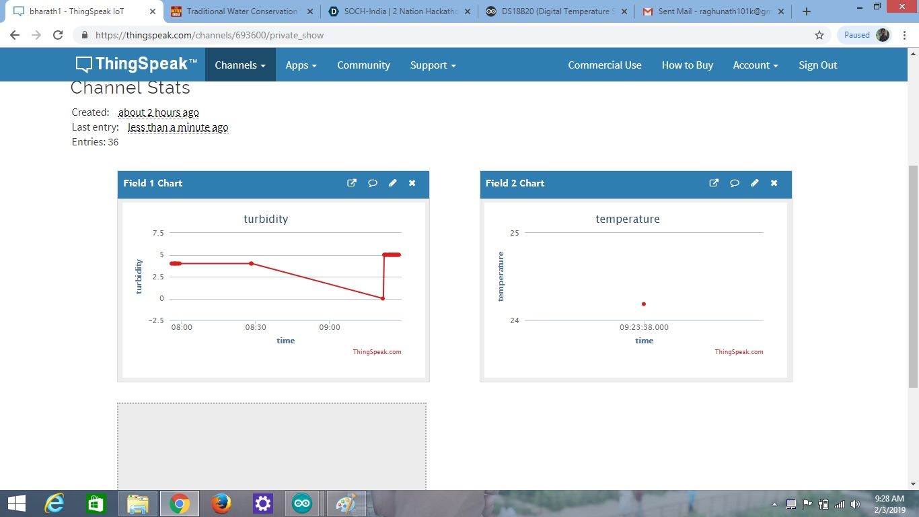Remove Field 1 Chart with X icon
Image resolution: width=919 pixels, height=517 pixels.
(x=412, y=183)
